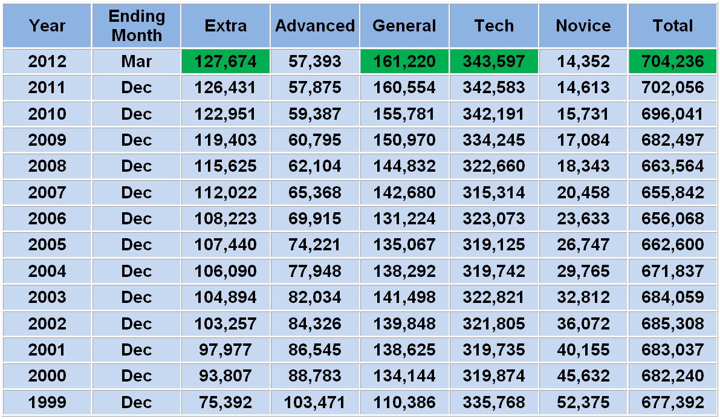Viewport: 720px width, 419px height.
Task: Select the 1999 year cell
Action: coord(47,403)
